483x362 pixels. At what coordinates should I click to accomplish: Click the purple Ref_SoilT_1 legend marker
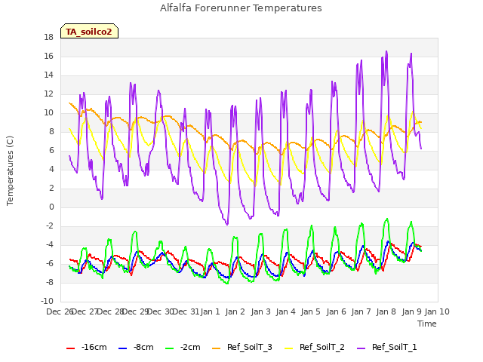[x=361, y=348]
